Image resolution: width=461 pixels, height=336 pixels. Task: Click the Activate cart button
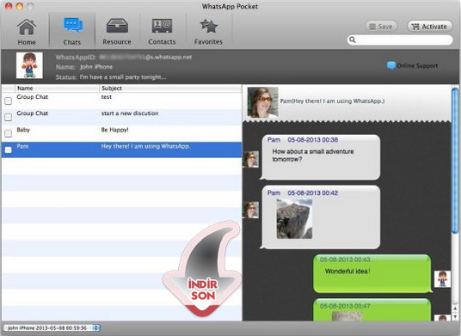[429, 27]
